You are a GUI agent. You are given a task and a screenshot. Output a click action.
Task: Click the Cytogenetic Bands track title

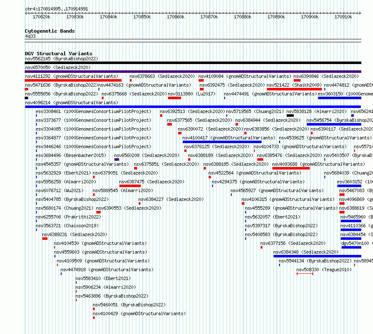pos(50,31)
